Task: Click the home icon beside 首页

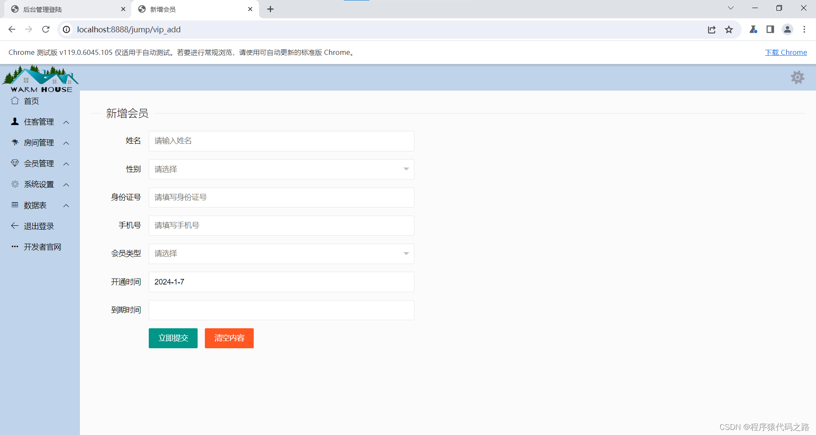Action: pos(15,101)
